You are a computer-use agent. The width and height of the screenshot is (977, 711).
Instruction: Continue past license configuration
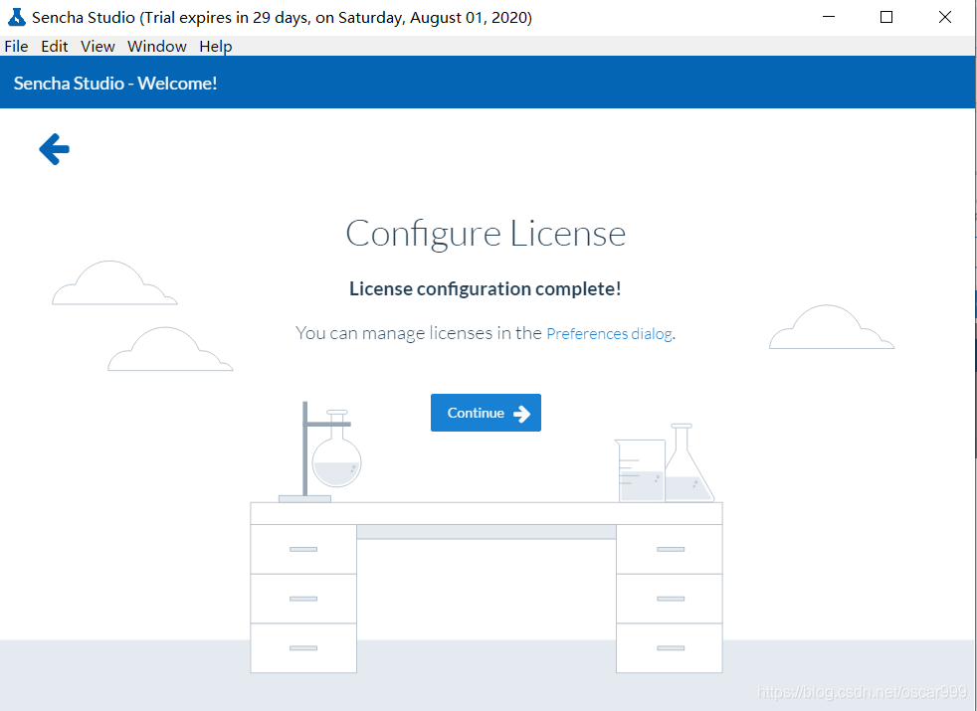click(486, 413)
